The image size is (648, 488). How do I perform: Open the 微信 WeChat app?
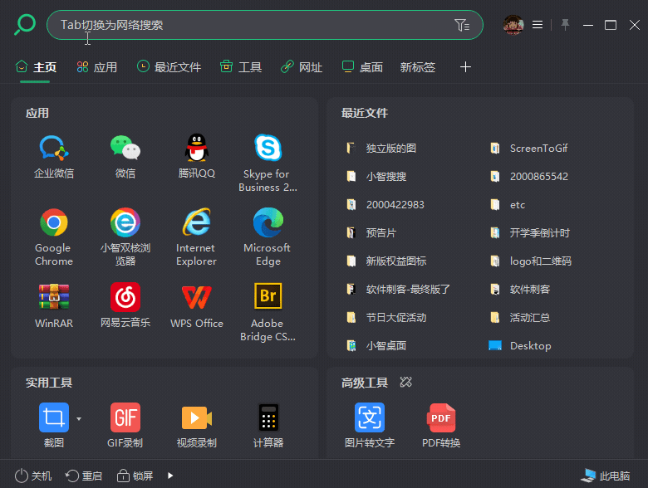[x=125, y=156]
